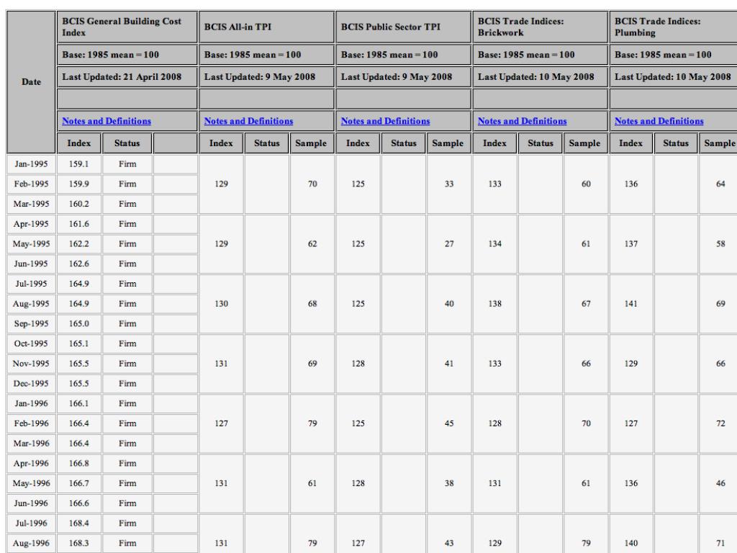Click the Firm status for Dec-1995

[x=127, y=384]
